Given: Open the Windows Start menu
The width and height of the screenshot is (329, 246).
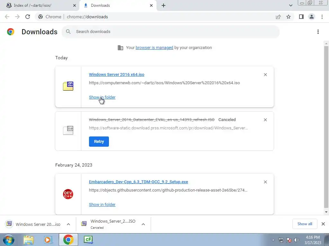Looking at the screenshot, I should [x=8, y=240].
